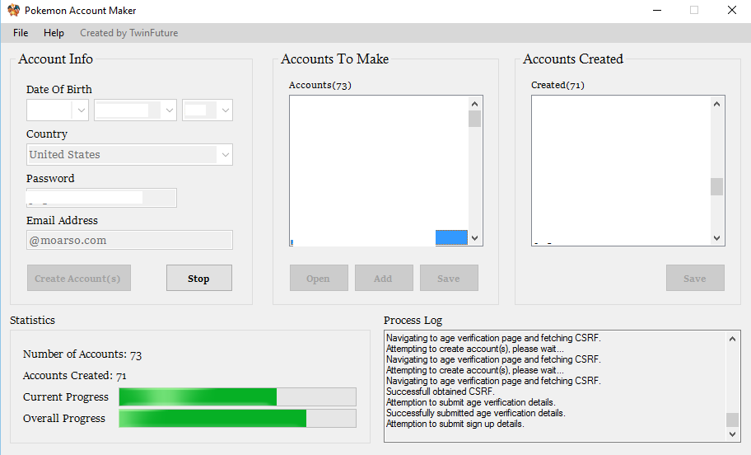Click the Open button under Accounts To Make

(319, 279)
